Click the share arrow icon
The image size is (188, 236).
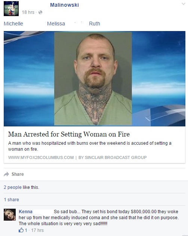6,174
